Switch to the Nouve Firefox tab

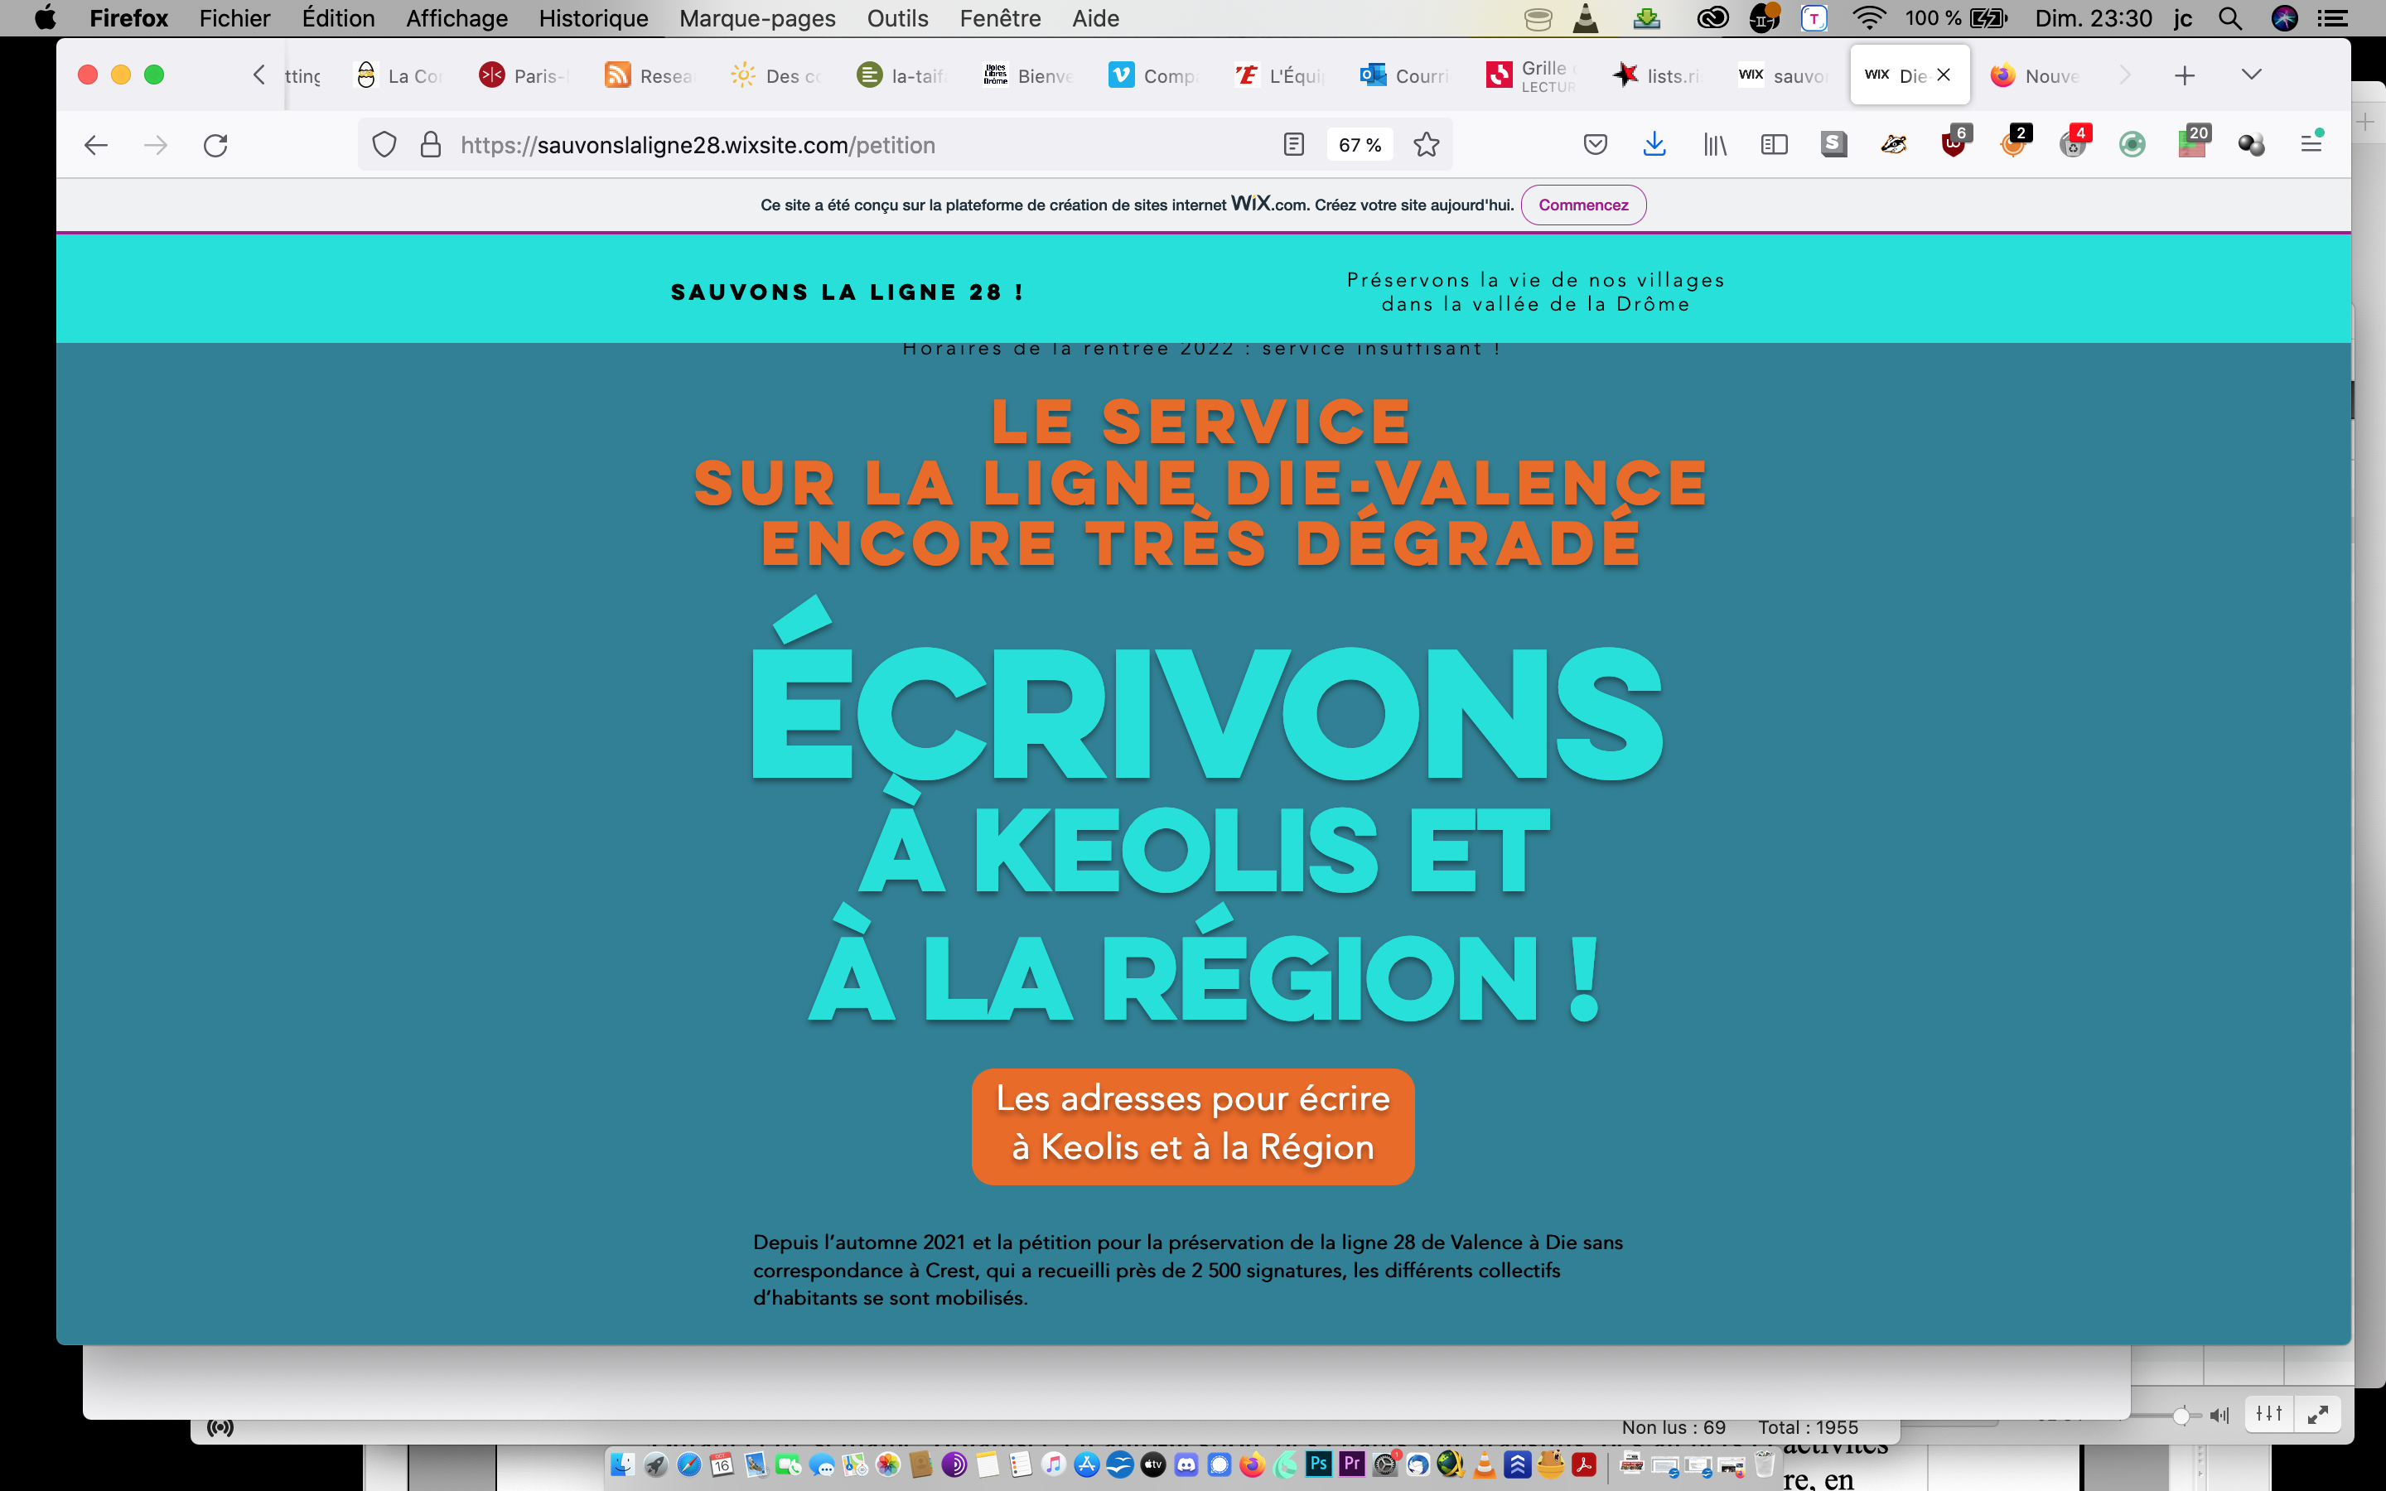point(2036,75)
